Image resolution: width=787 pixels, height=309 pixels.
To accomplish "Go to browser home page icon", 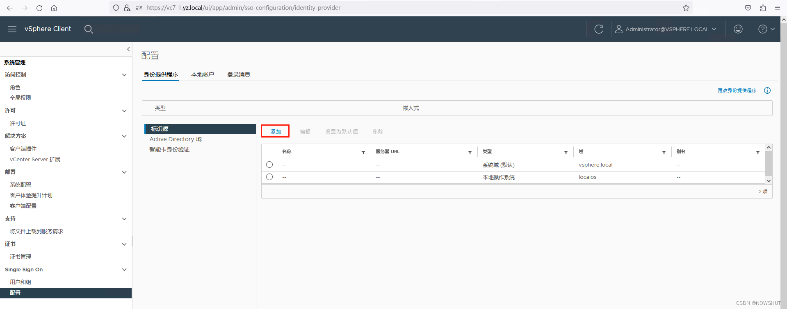I will pos(54,8).
